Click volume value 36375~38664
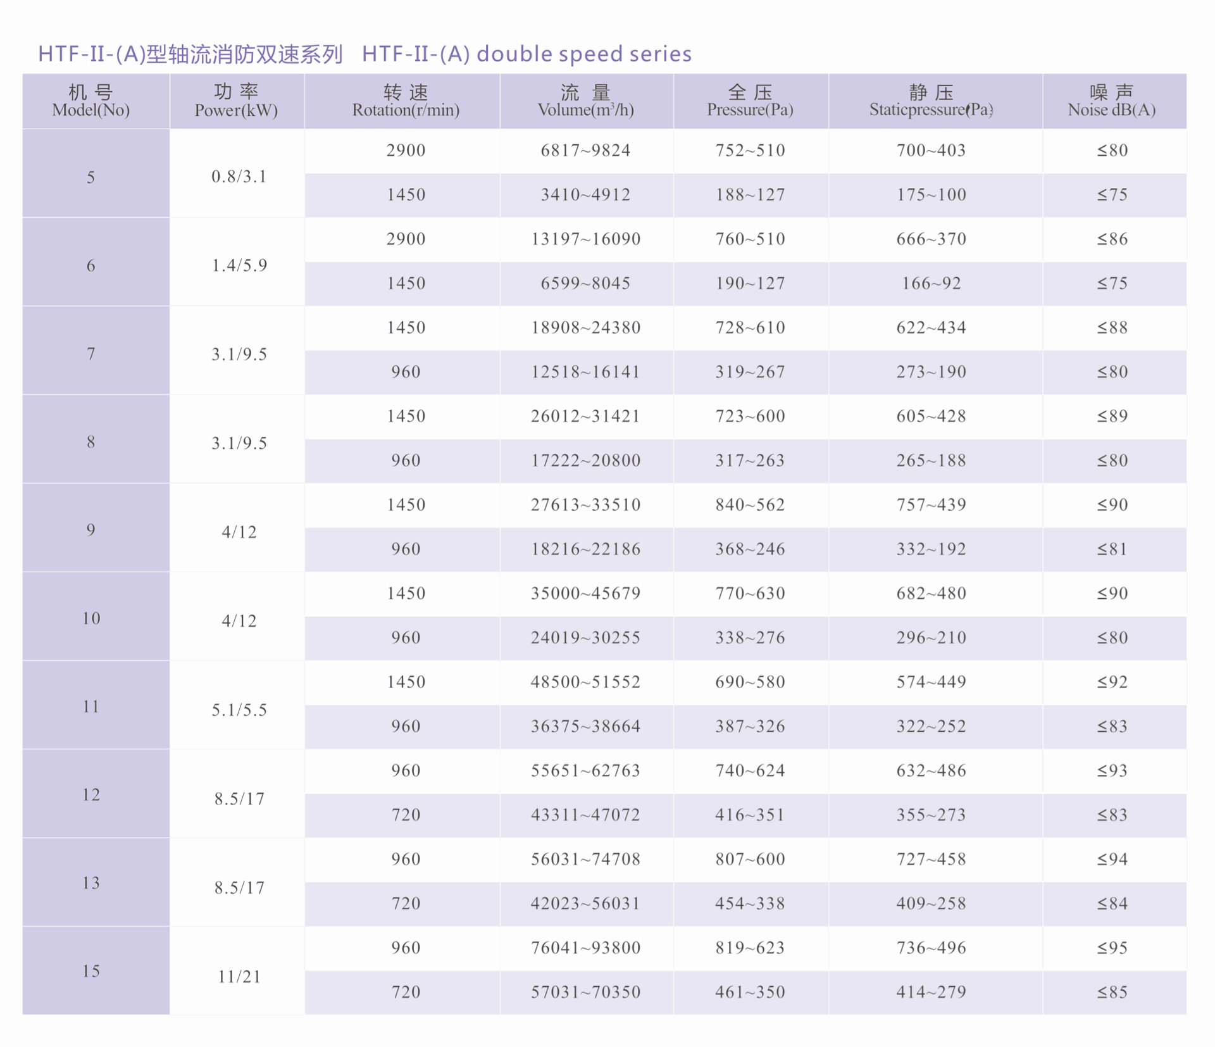The width and height of the screenshot is (1215, 1047). click(x=585, y=727)
